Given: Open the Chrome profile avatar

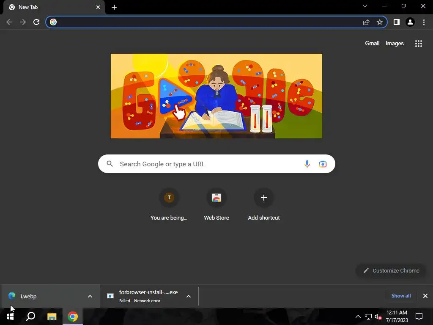Looking at the screenshot, I should [x=410, y=22].
